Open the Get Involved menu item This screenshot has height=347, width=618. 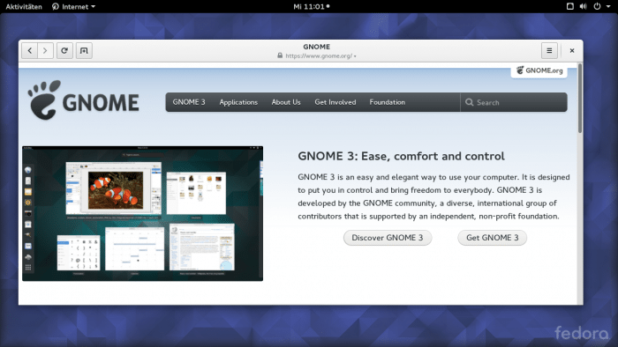tap(335, 102)
